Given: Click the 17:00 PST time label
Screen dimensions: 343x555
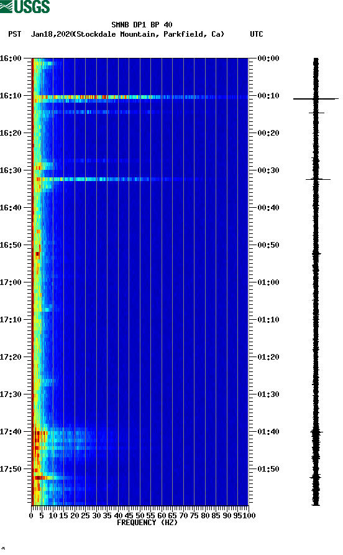Looking at the screenshot, I should 11,282.
